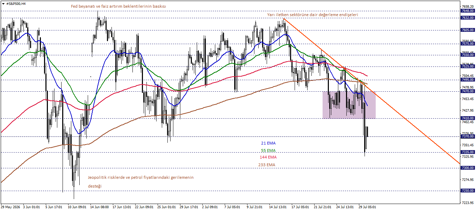The height and width of the screenshot is (211, 476).
Task: Click the #S&P500,H4 chart title
Action: (x=16, y=3)
